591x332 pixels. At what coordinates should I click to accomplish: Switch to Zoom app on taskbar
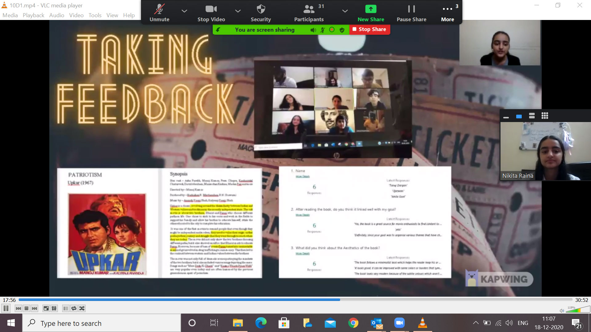click(x=400, y=323)
